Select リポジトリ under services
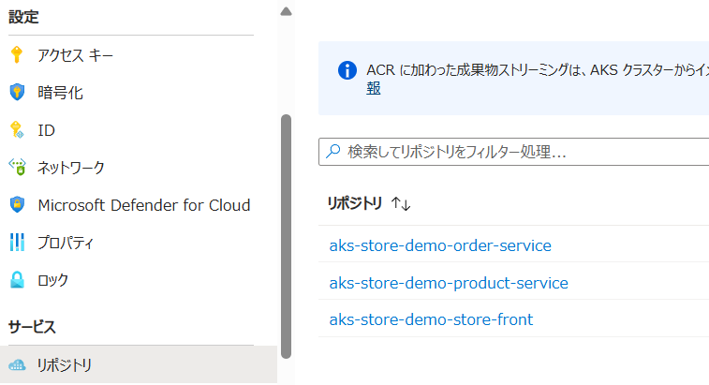The height and width of the screenshot is (385, 709). click(x=139, y=364)
